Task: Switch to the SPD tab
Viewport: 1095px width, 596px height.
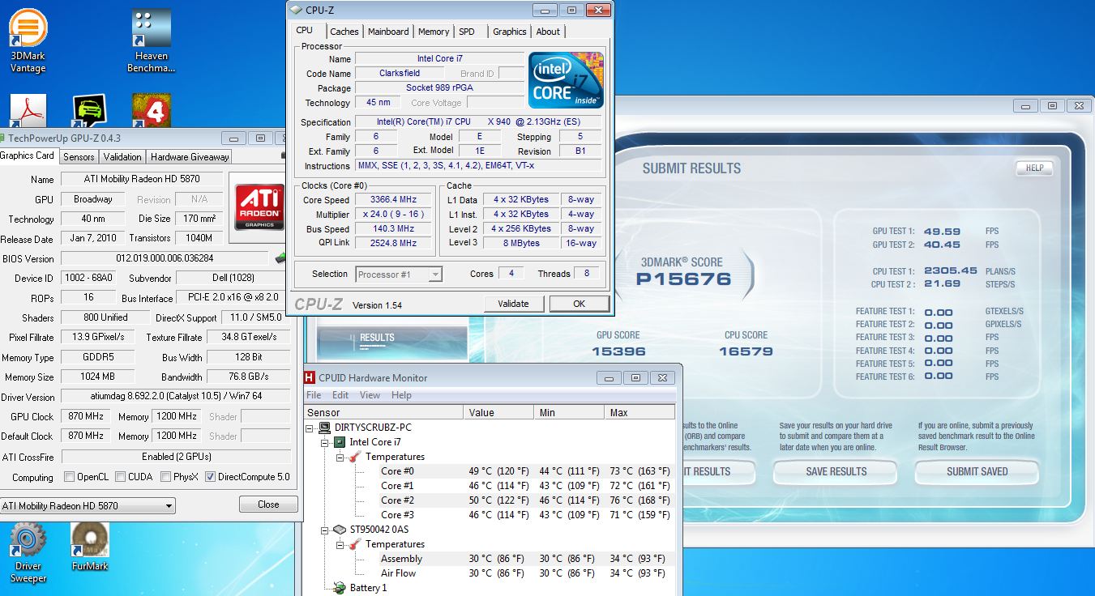Action: [467, 32]
